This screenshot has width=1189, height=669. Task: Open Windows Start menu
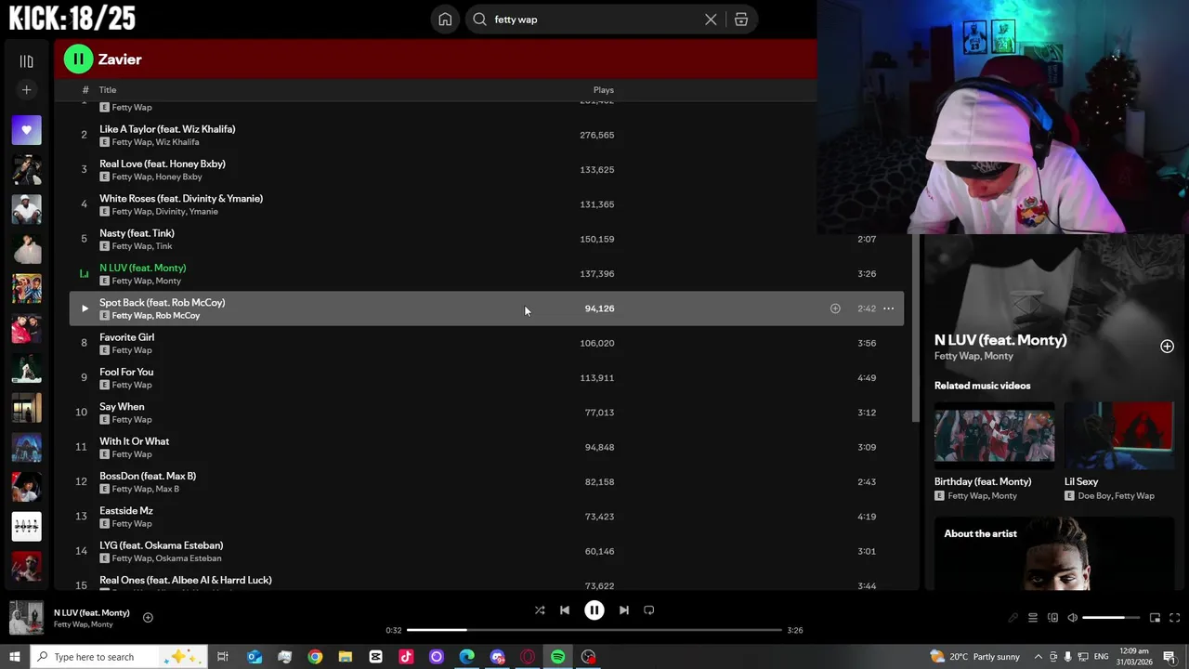(x=14, y=657)
